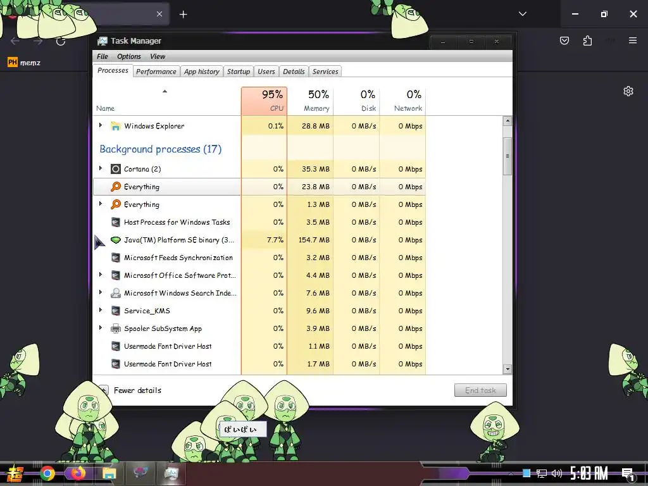
Task: Expand the Microsoft Windows Search Indexer row
Action: pos(101,292)
